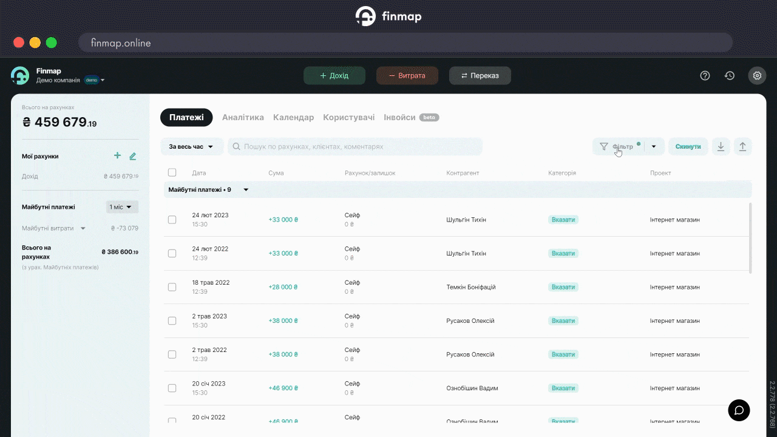Click the +28 000 ₴ amount
This screenshot has width=777, height=437.
click(x=283, y=287)
